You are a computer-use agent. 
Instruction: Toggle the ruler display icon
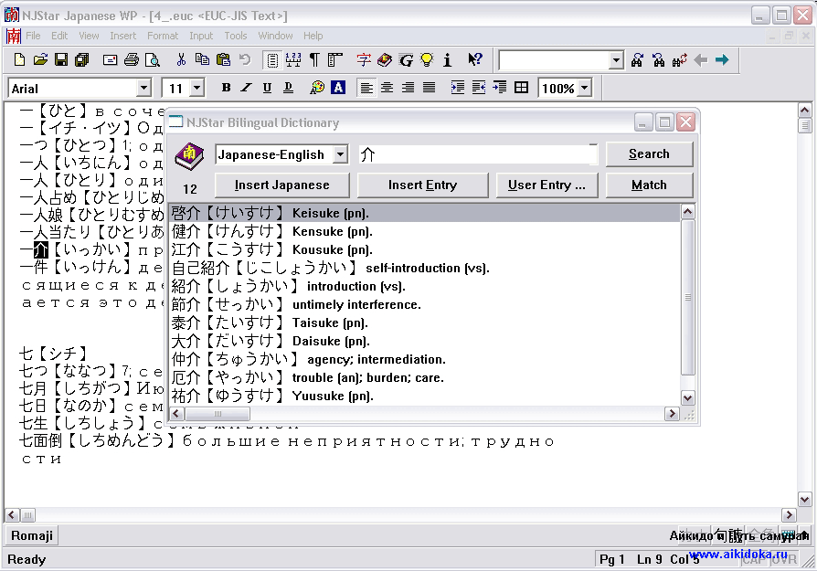coord(335,60)
